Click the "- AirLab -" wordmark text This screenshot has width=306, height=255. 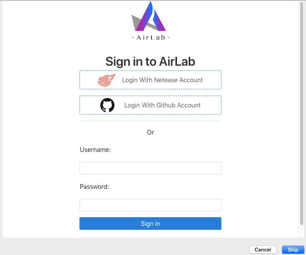pyautogui.click(x=151, y=37)
